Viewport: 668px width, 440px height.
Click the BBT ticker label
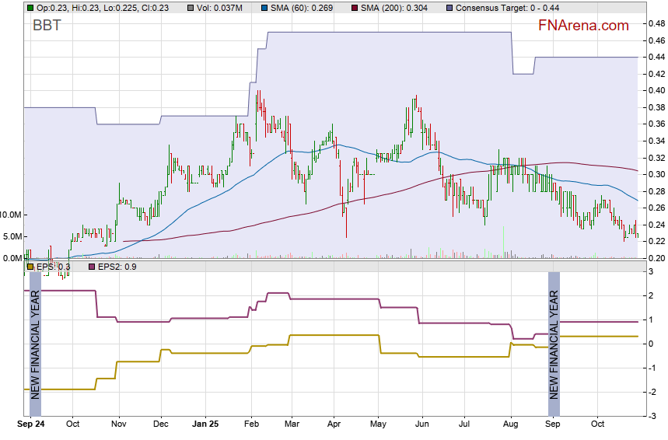coord(47,25)
